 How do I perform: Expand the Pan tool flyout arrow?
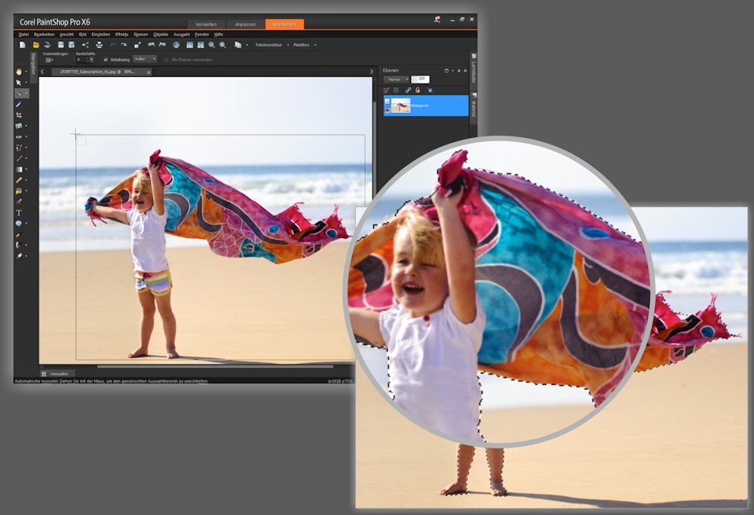[x=26, y=72]
